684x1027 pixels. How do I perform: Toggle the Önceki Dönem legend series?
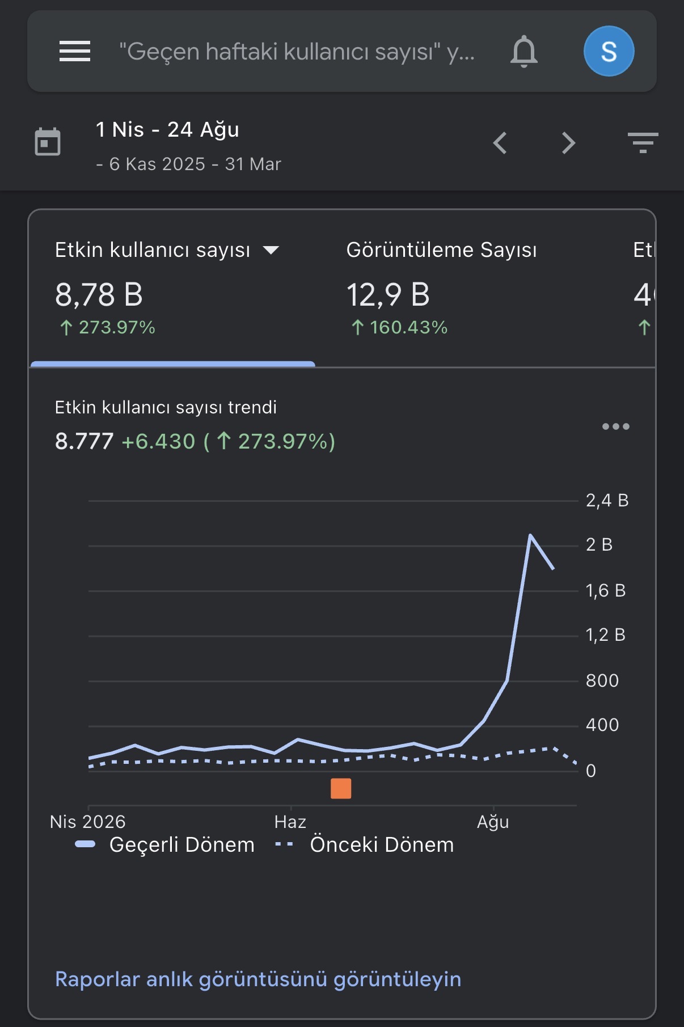(x=364, y=844)
